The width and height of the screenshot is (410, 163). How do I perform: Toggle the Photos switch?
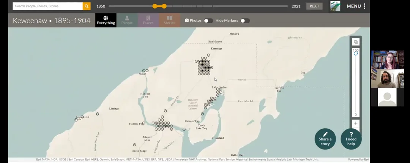[x=208, y=21]
